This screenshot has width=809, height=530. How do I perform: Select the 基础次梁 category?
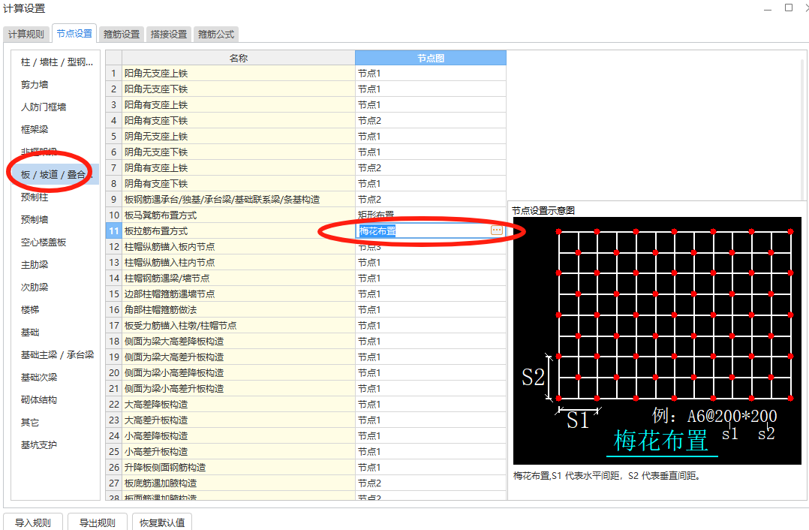[x=56, y=378]
